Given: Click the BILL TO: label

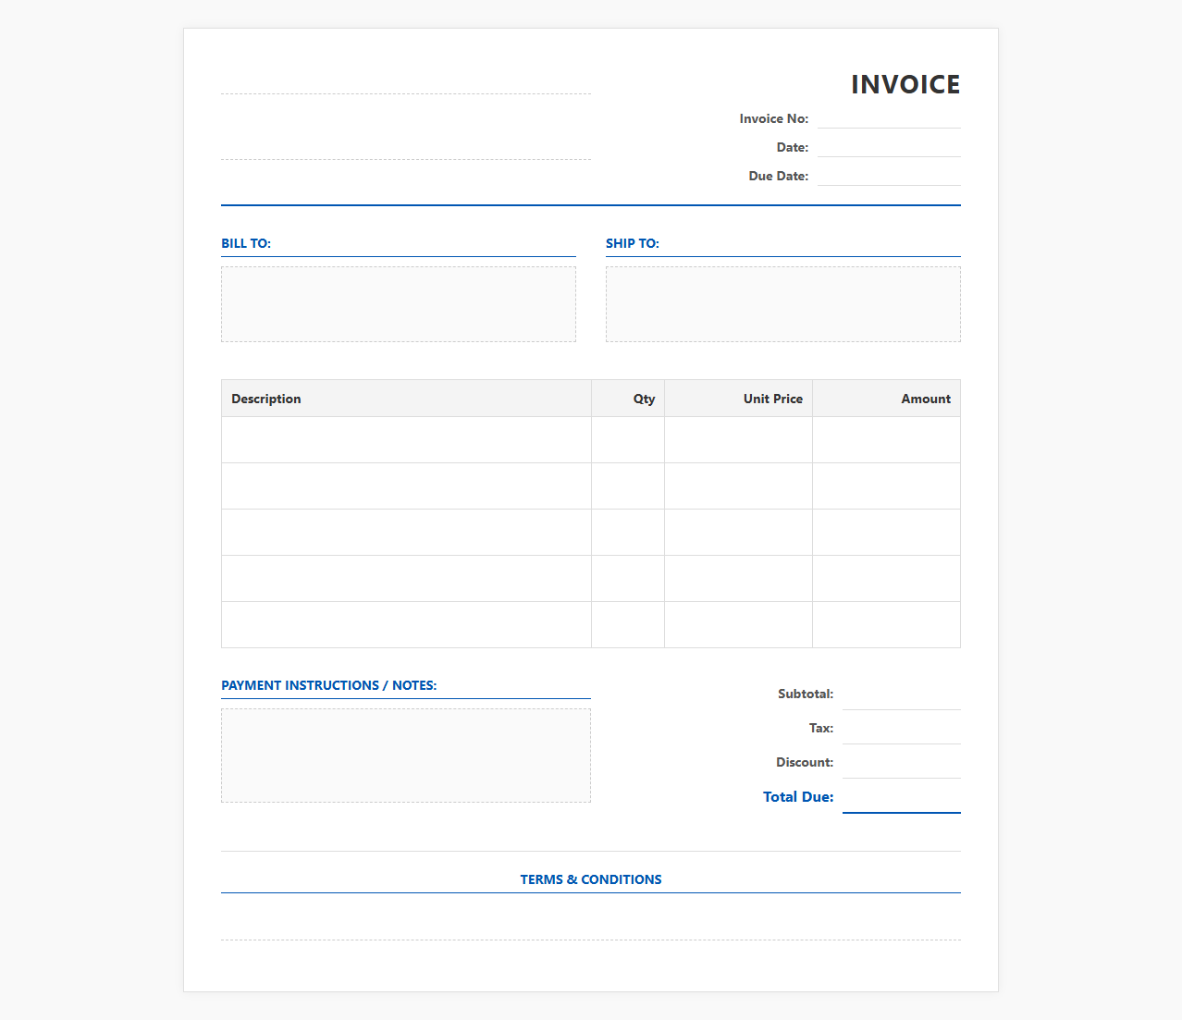Looking at the screenshot, I should (246, 243).
